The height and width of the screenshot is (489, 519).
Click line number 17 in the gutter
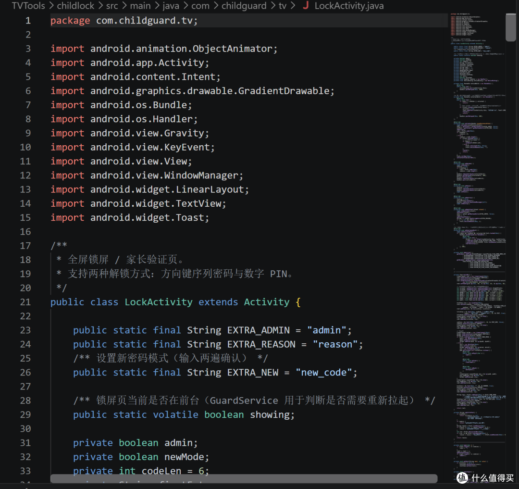coord(25,246)
